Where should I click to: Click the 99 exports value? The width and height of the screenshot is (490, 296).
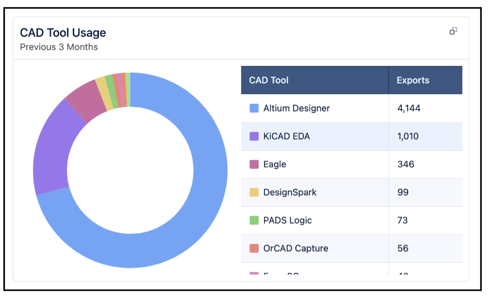403,192
